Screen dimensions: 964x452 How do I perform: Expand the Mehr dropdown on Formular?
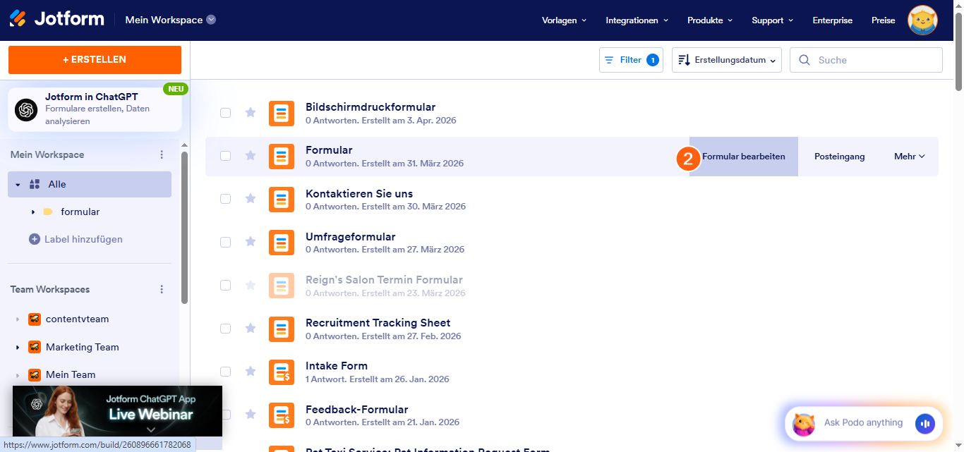coord(909,157)
